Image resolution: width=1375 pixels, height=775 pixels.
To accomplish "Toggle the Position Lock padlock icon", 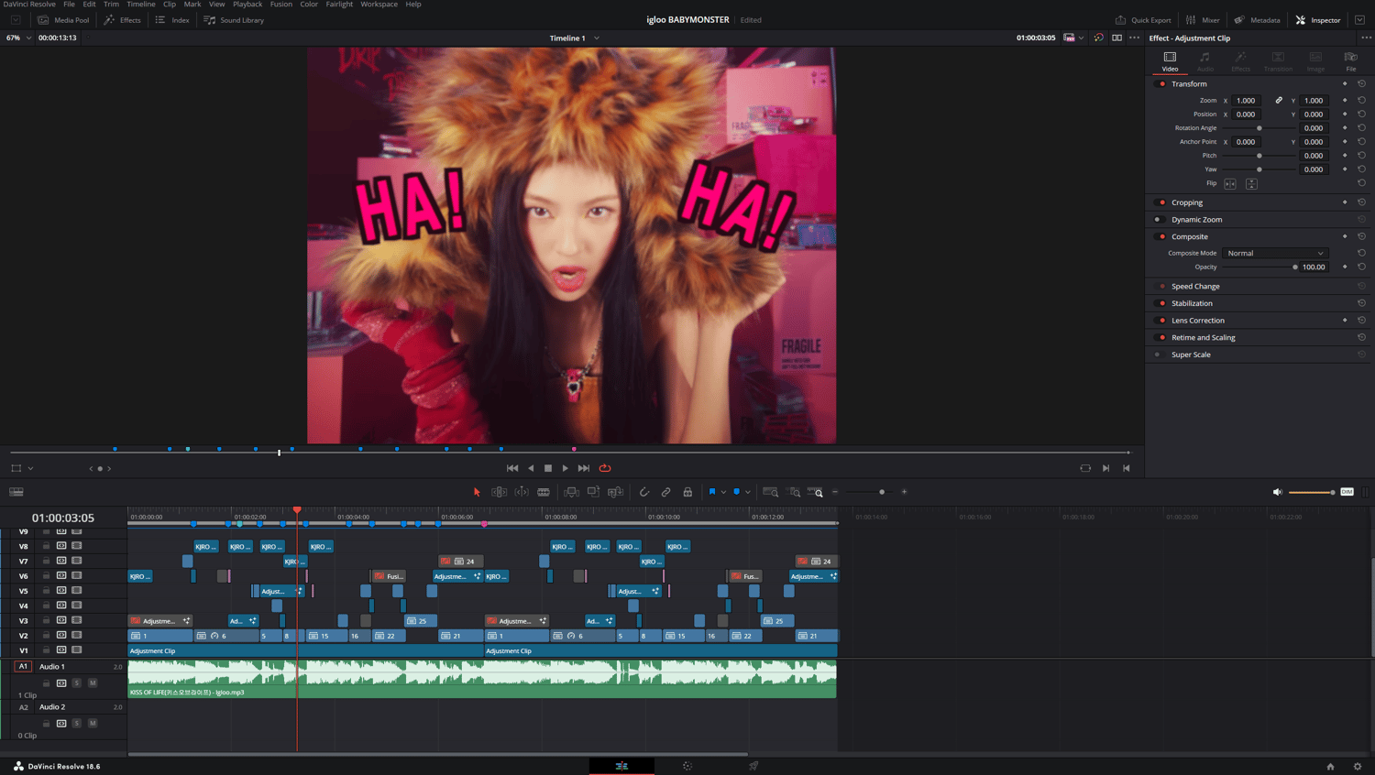I will (687, 492).
